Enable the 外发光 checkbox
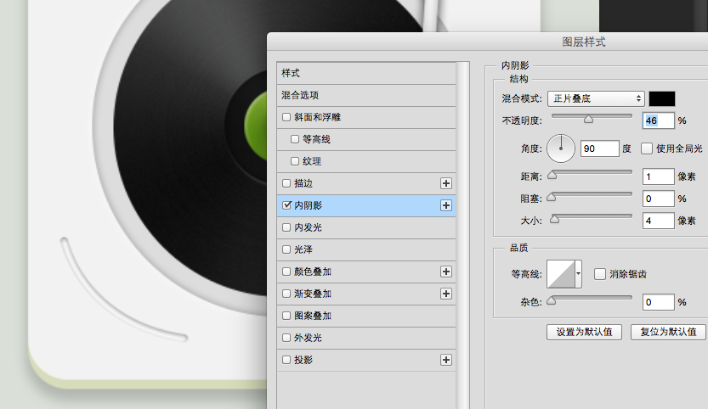 click(x=286, y=338)
